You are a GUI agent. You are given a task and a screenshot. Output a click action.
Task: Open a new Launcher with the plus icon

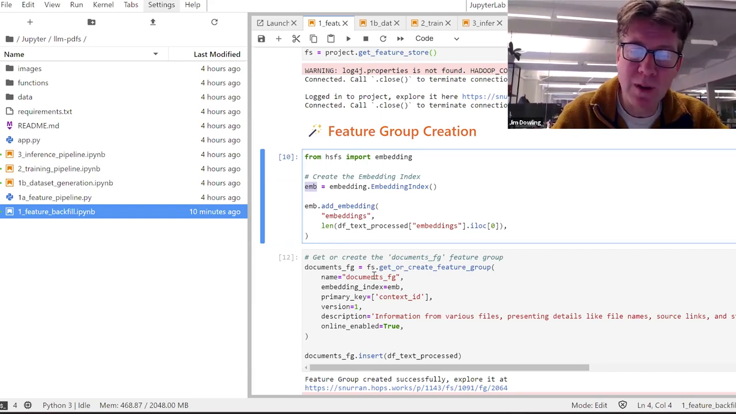[x=30, y=22]
